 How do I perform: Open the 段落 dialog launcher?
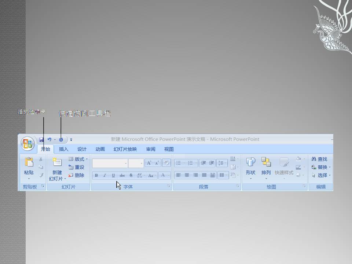(238, 186)
